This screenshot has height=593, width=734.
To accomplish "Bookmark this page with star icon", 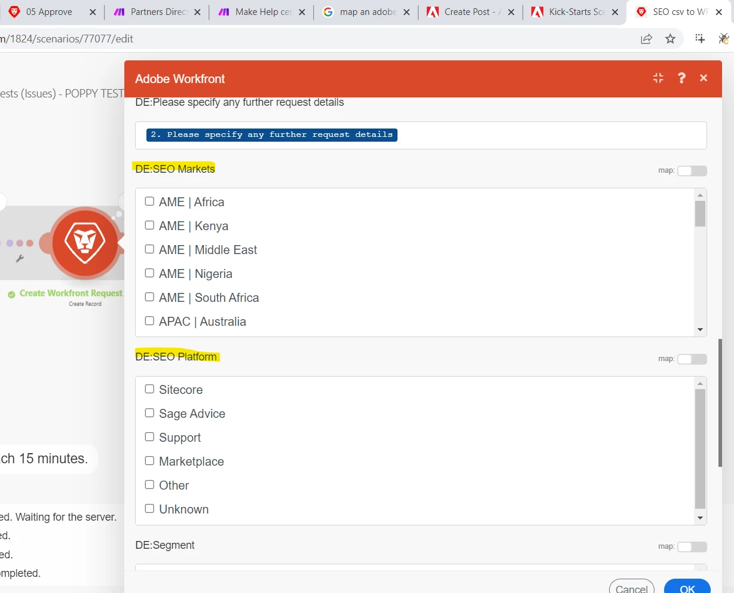I will [670, 39].
